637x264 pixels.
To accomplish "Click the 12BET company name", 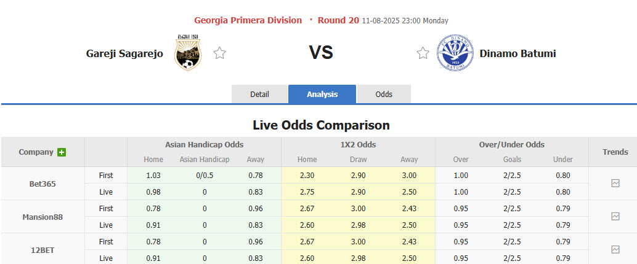I will pos(43,249).
